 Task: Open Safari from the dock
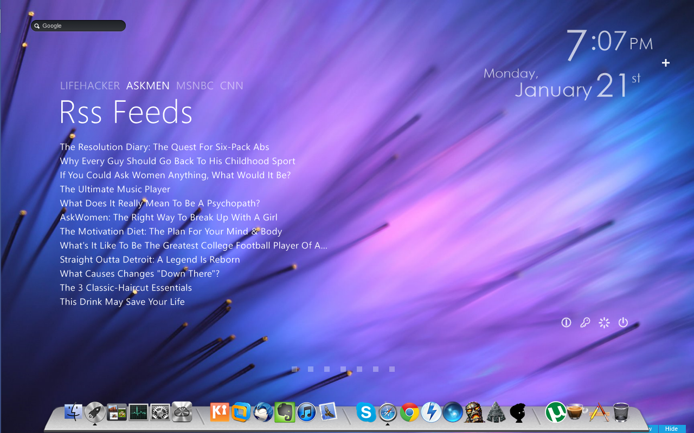[387, 412]
